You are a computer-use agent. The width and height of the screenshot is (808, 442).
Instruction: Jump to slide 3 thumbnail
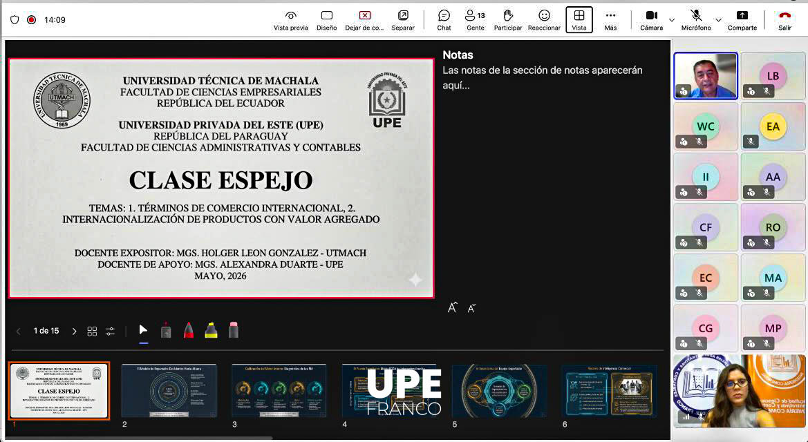coord(279,391)
